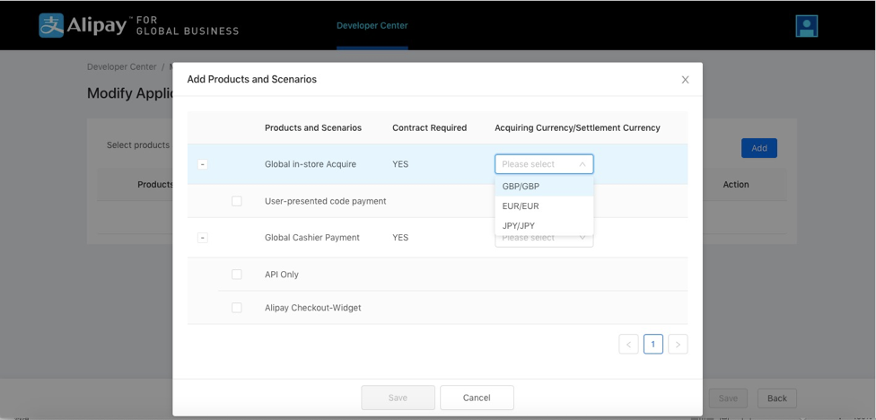Open the user profile avatar icon
Image resolution: width=876 pixels, height=420 pixels.
tap(806, 26)
